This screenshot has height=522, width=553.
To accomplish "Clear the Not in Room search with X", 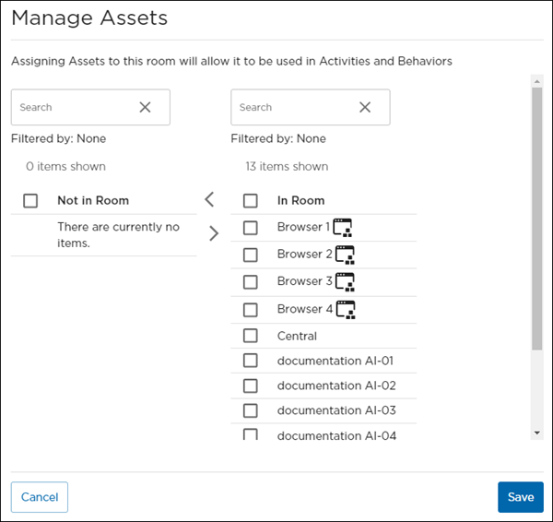I will [145, 107].
